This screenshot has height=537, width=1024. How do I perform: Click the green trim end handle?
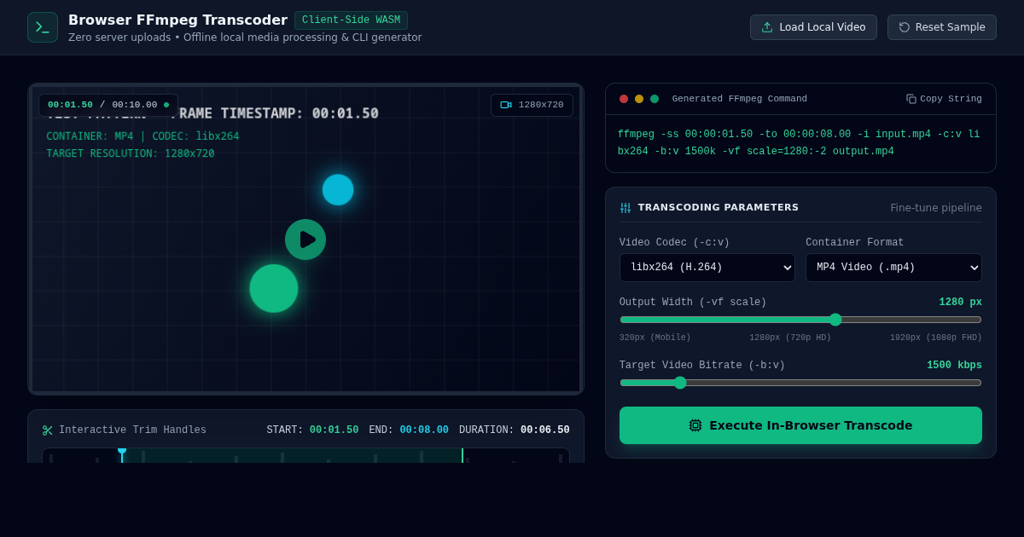click(x=463, y=455)
